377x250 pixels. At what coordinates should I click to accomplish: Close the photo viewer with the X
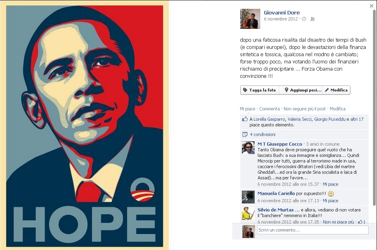371,6
